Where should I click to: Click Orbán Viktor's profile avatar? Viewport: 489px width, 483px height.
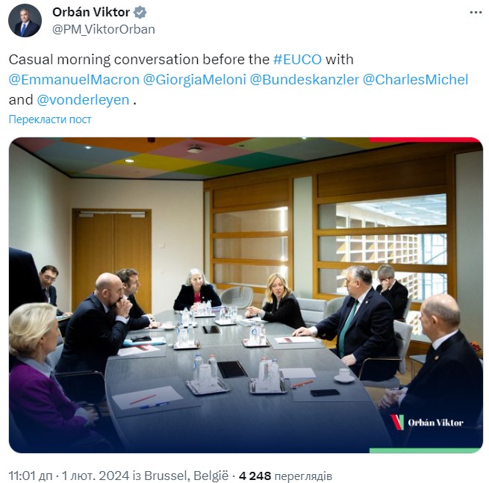click(25, 21)
